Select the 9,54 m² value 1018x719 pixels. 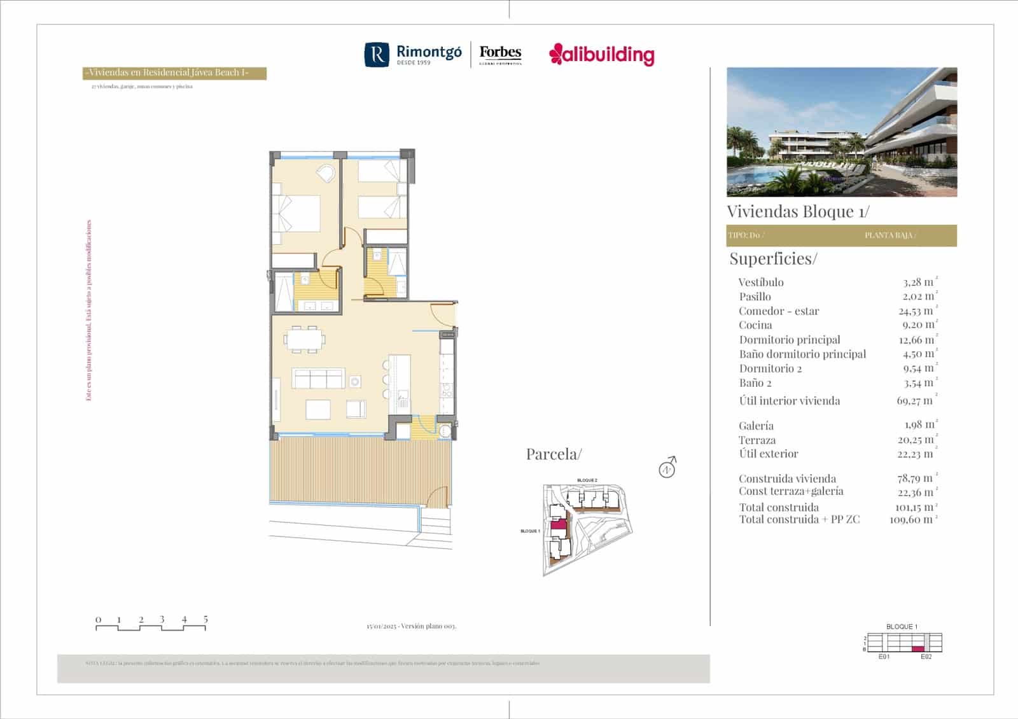click(x=920, y=368)
